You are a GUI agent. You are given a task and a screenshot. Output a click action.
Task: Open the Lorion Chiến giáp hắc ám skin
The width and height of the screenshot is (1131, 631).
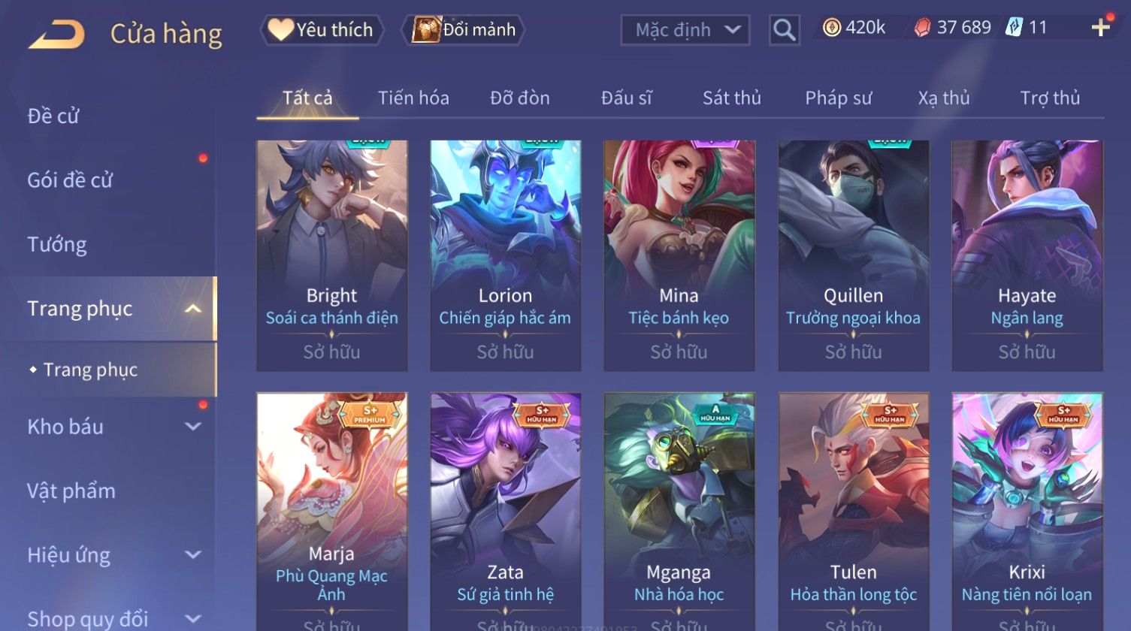(505, 255)
